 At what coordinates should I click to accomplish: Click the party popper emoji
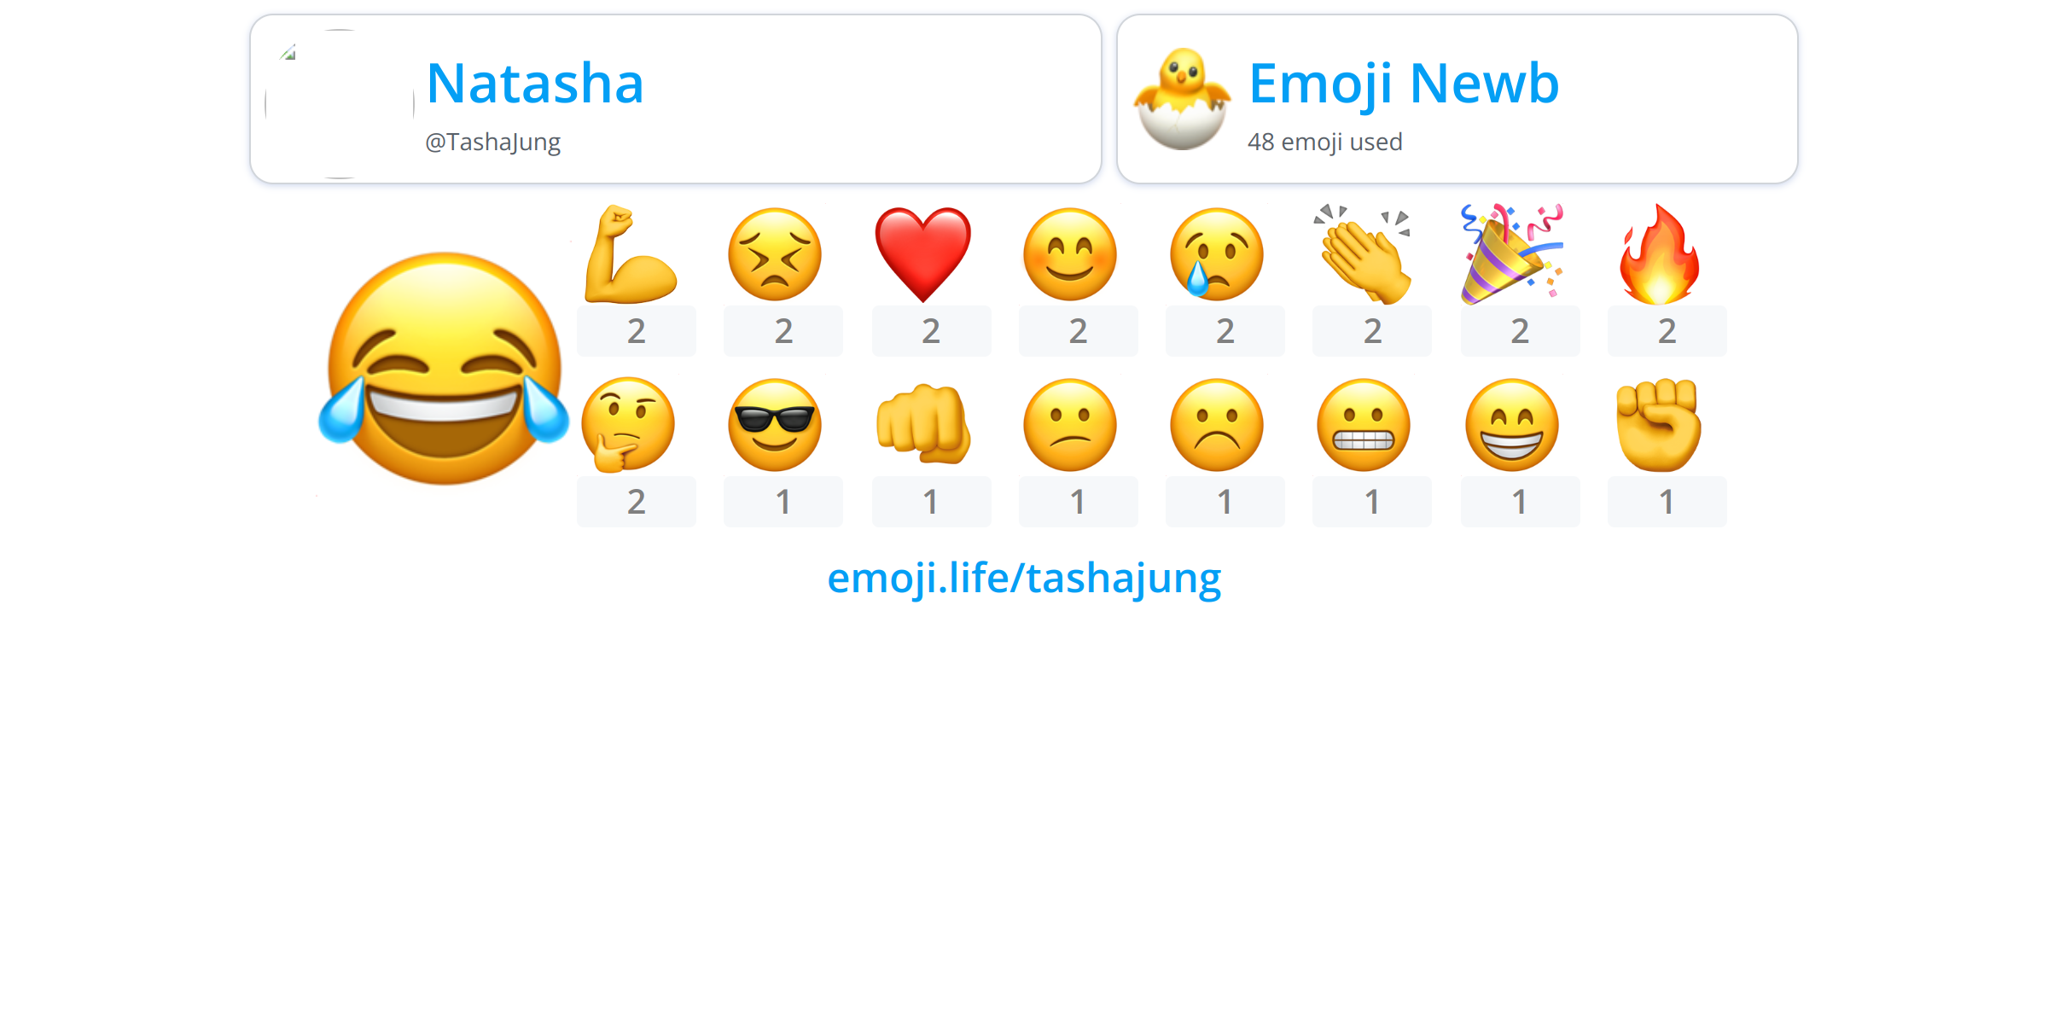1511,254
